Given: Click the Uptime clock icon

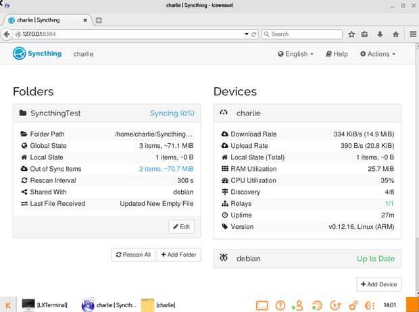Looking at the screenshot, I should [225, 215].
